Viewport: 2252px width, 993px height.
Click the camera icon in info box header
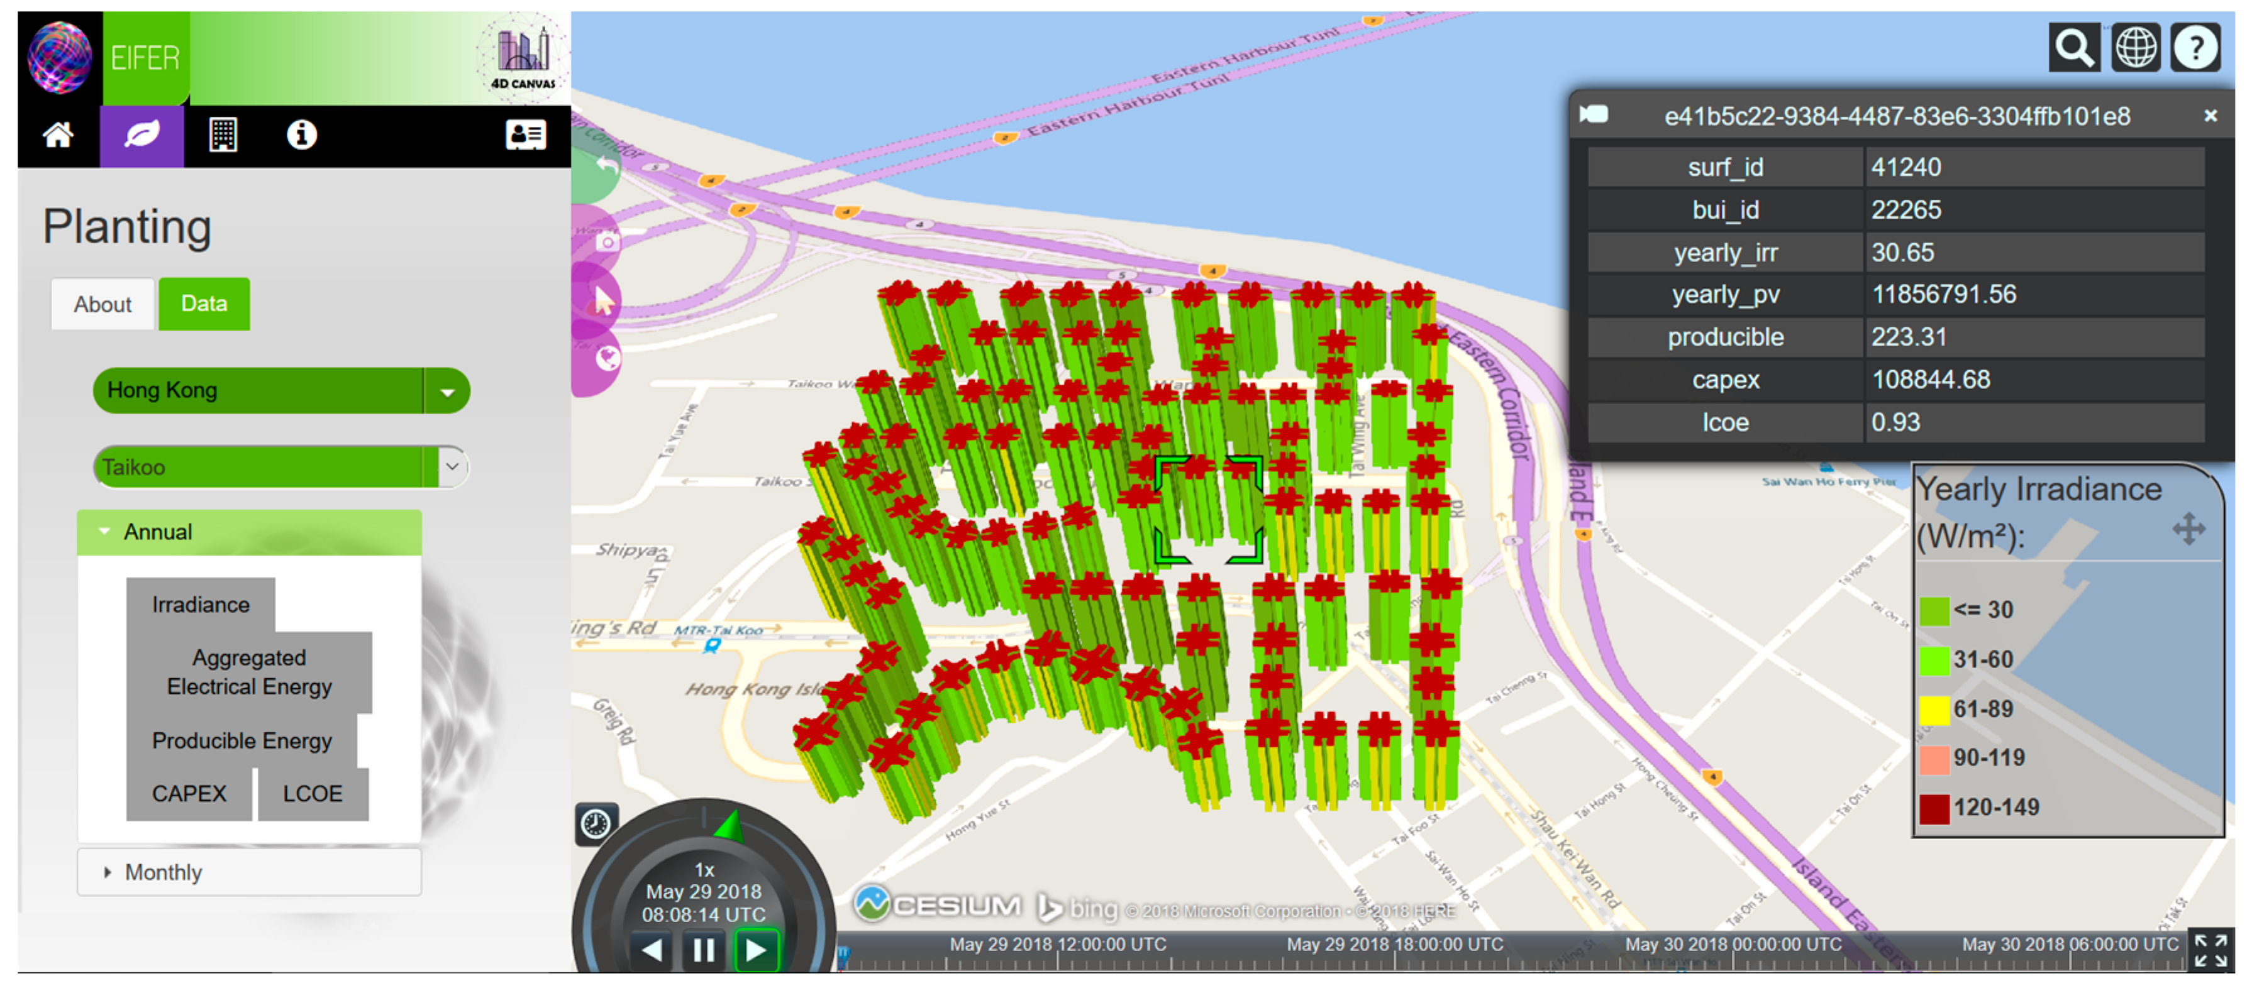pos(1594,114)
